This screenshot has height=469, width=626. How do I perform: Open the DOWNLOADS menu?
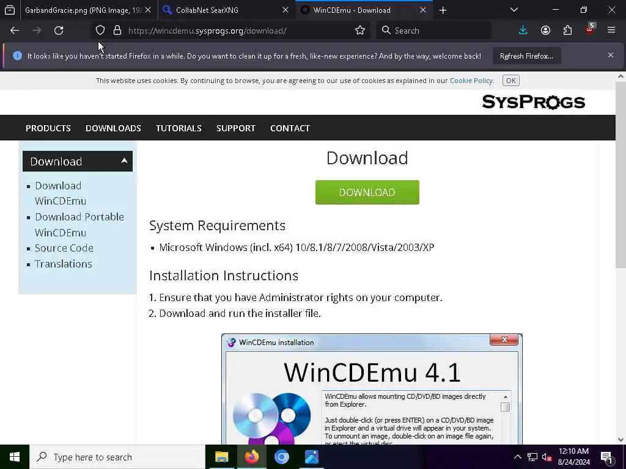click(x=113, y=128)
